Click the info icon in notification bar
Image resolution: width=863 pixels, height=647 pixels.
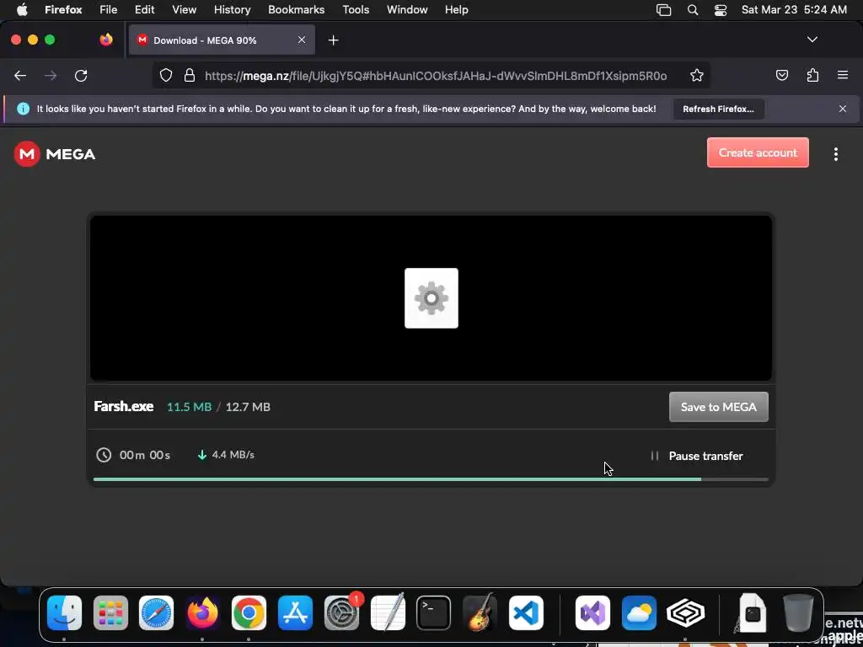pos(23,109)
